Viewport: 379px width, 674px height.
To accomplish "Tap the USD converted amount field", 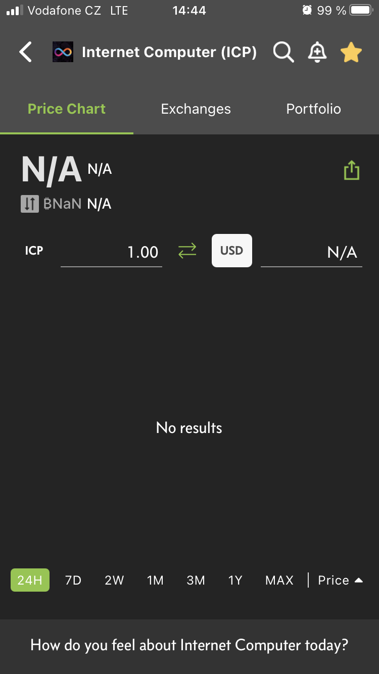I will click(311, 252).
